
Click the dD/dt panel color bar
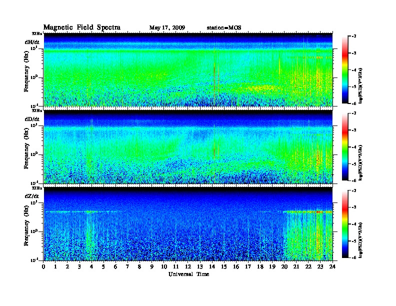click(345, 146)
